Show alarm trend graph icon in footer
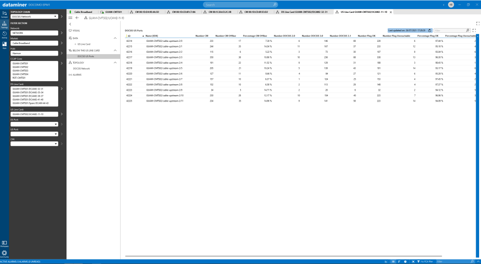 [x=386, y=262]
